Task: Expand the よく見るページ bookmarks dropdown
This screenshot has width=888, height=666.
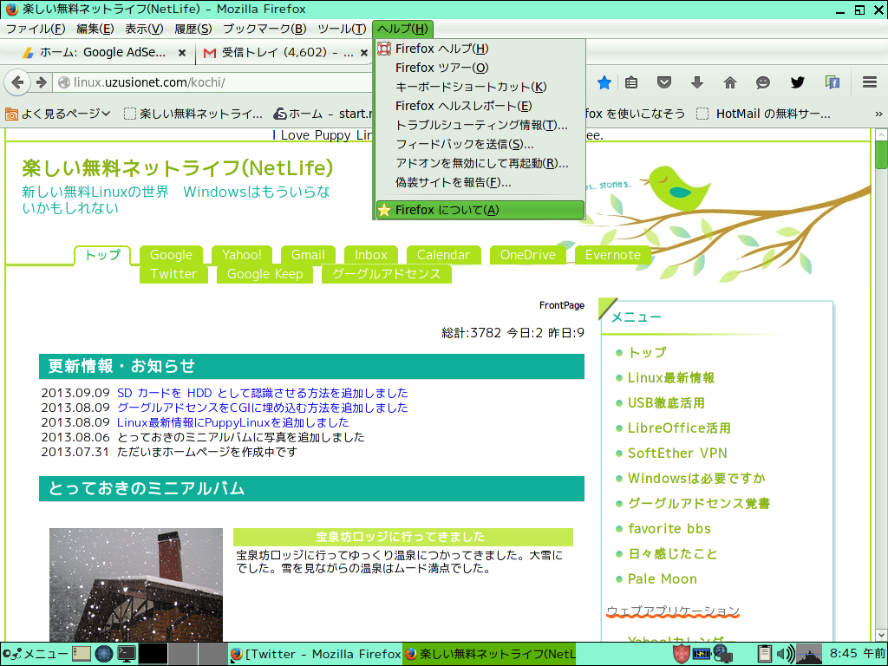Action: coord(106,114)
